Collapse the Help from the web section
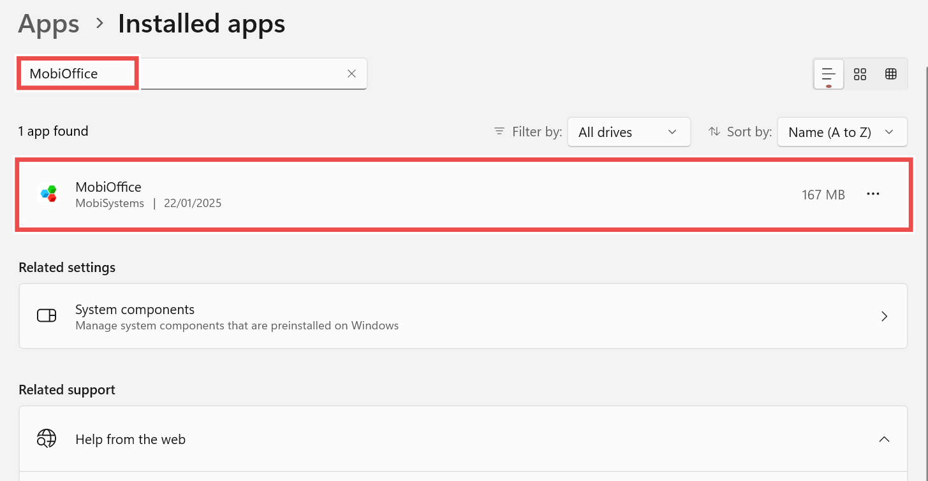The height and width of the screenshot is (481, 928). click(x=884, y=438)
